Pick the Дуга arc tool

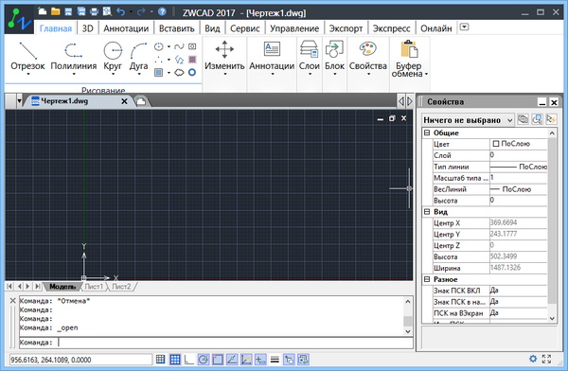pos(139,57)
